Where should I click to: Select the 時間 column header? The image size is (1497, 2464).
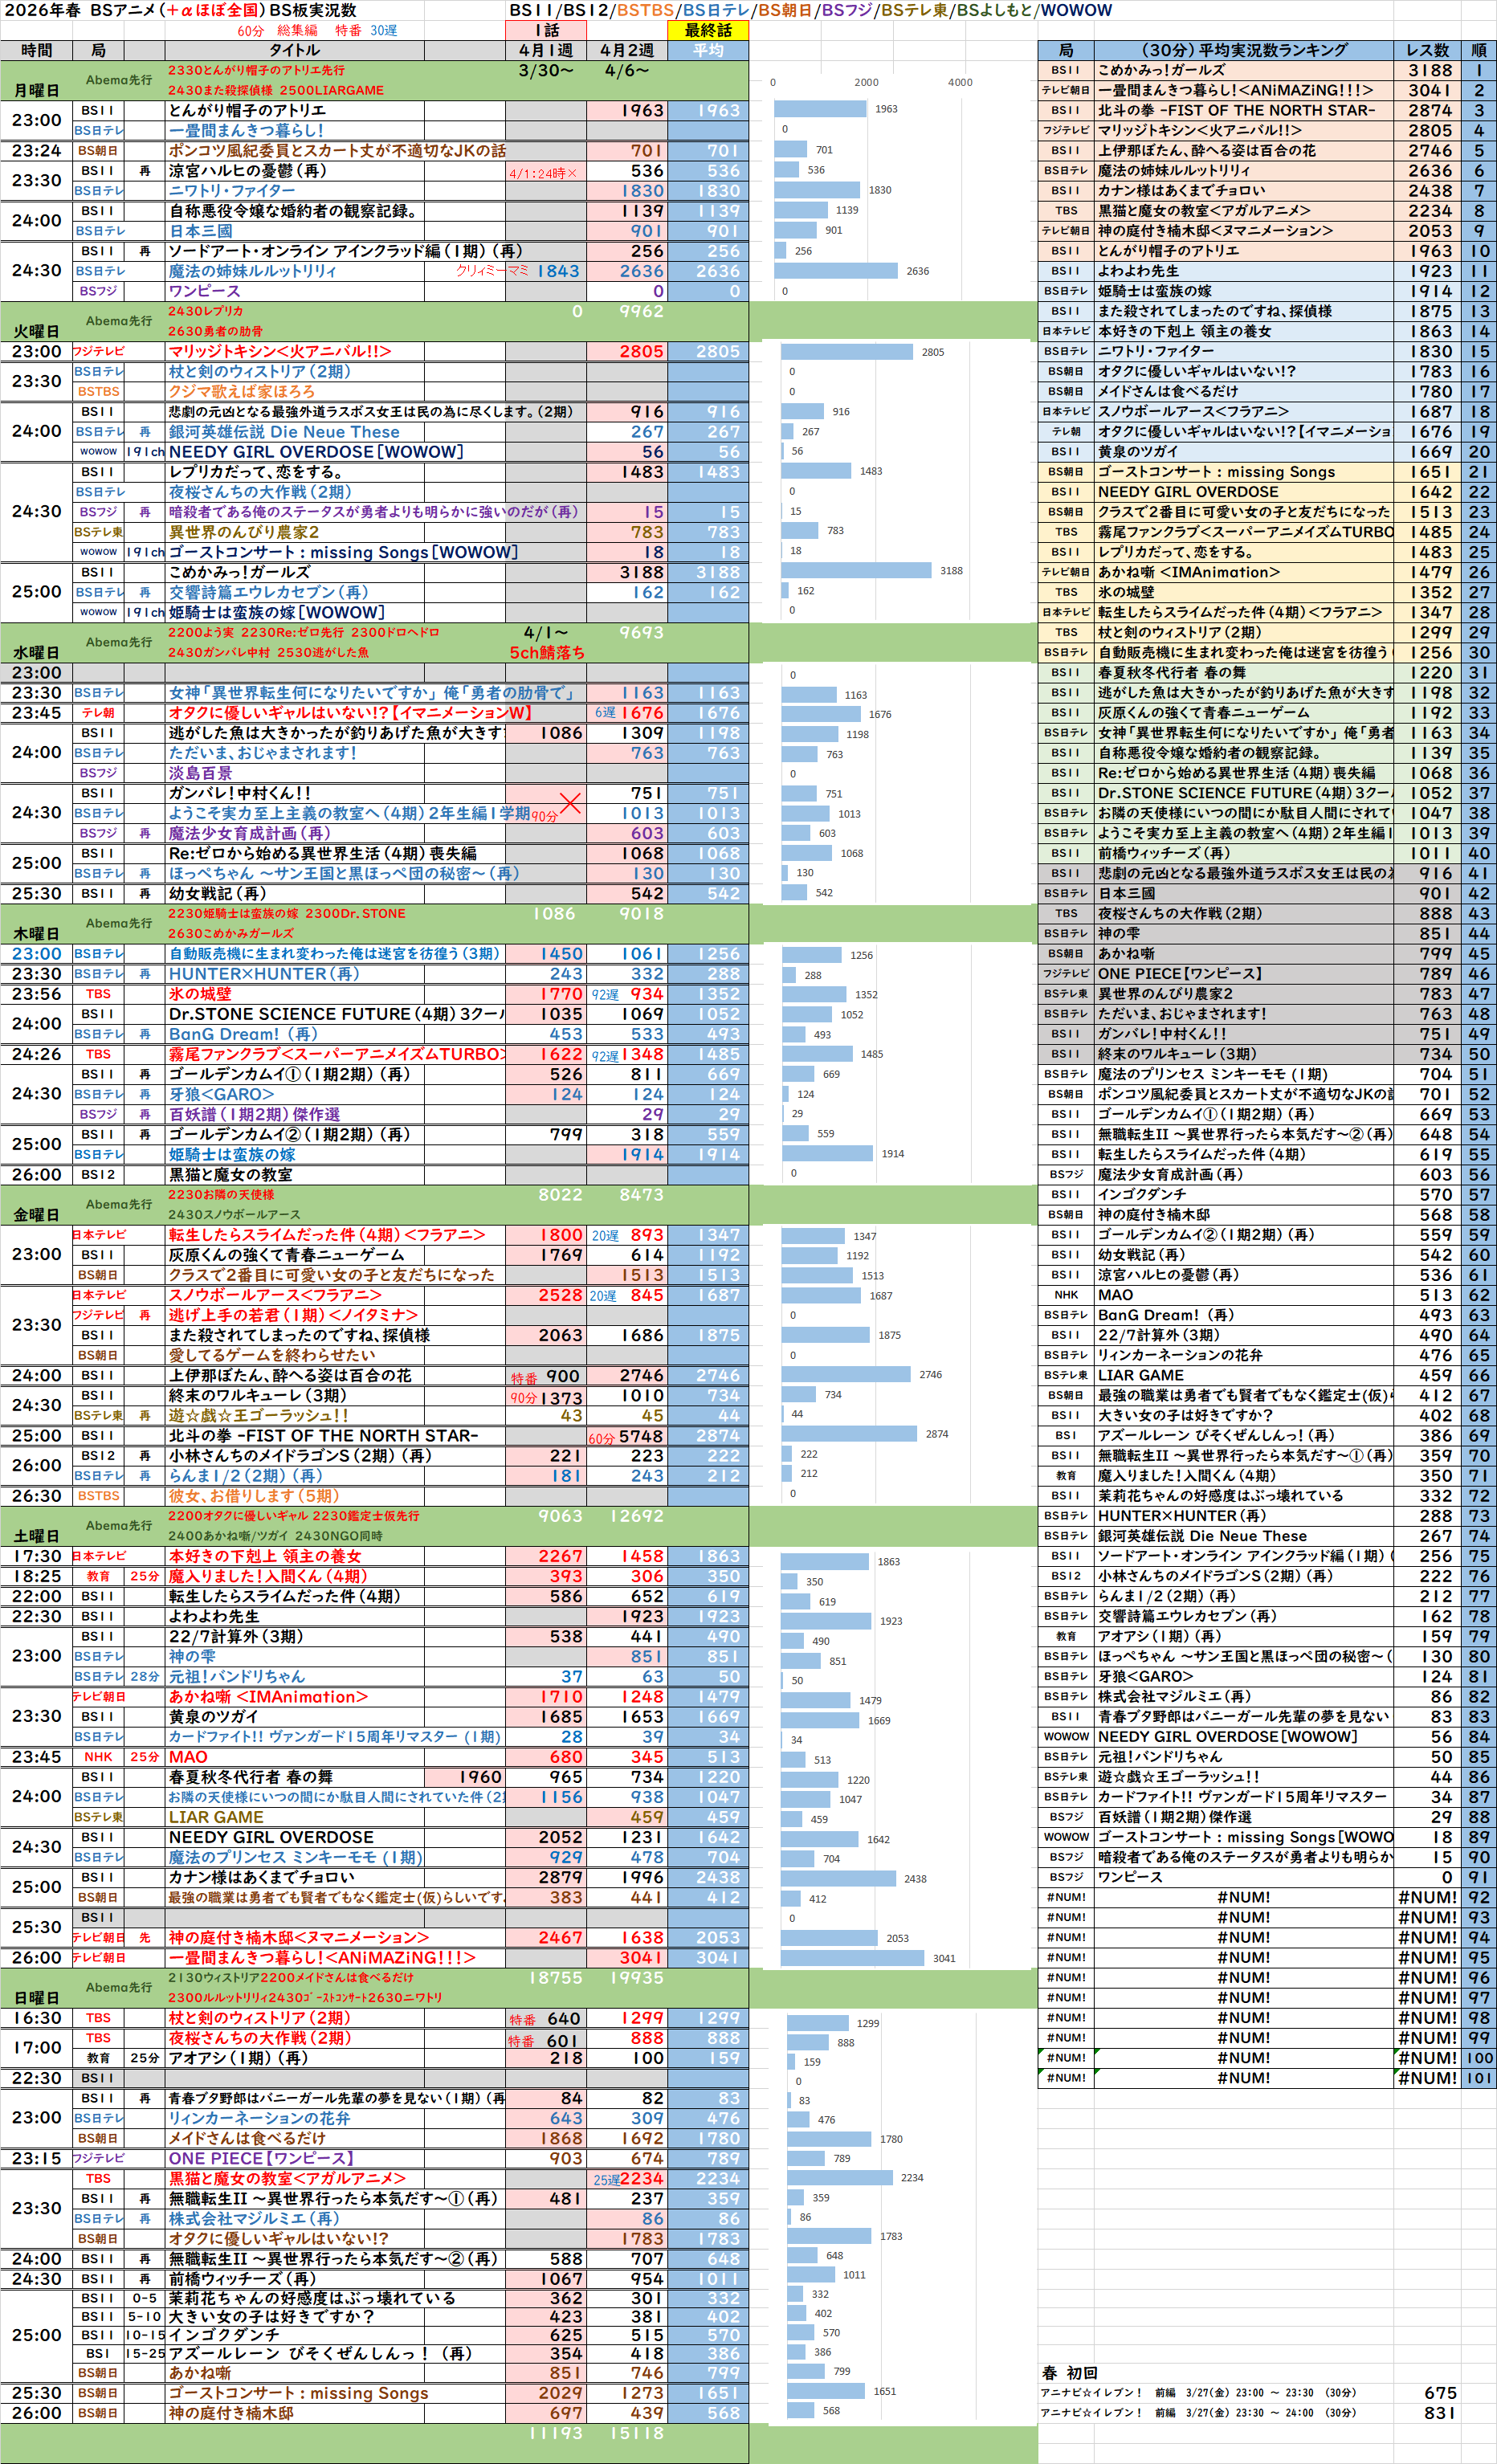tap(36, 50)
